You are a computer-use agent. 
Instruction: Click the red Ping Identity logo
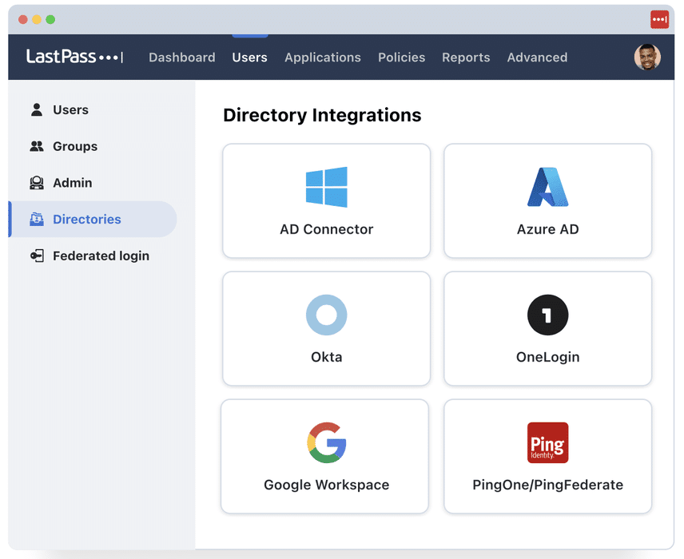(547, 442)
